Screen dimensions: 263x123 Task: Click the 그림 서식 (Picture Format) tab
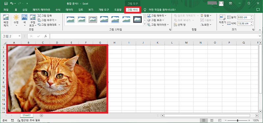point(132,10)
